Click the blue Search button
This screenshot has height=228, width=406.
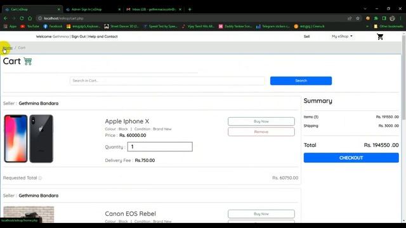tap(301, 80)
